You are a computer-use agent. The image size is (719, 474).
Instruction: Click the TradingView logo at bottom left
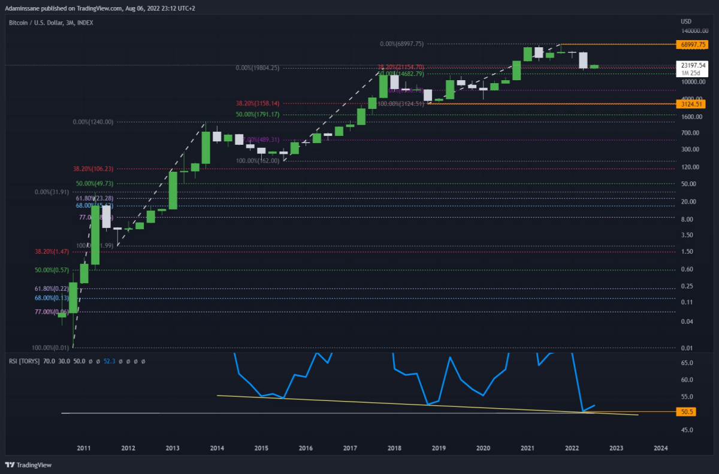(x=28, y=465)
